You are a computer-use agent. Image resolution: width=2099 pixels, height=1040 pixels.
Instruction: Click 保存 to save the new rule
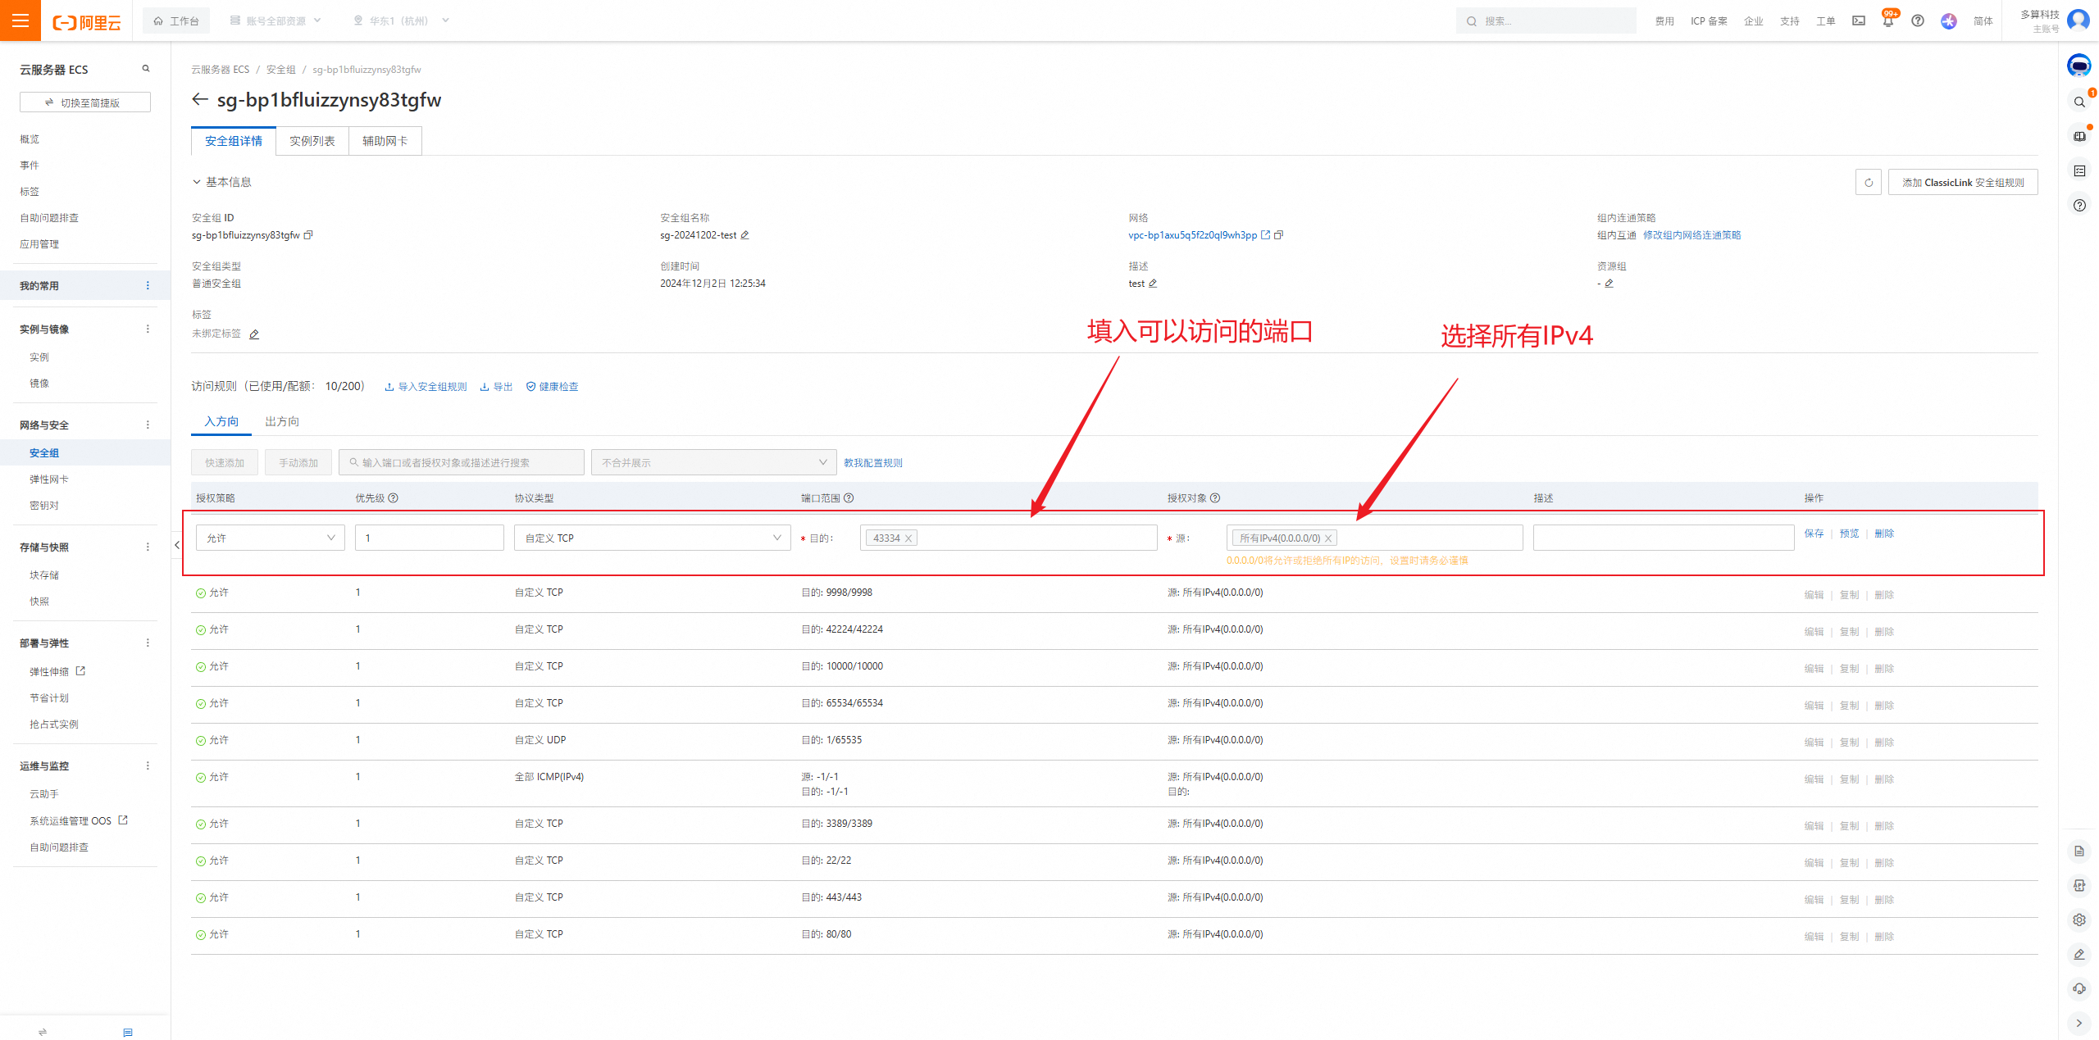[1814, 534]
